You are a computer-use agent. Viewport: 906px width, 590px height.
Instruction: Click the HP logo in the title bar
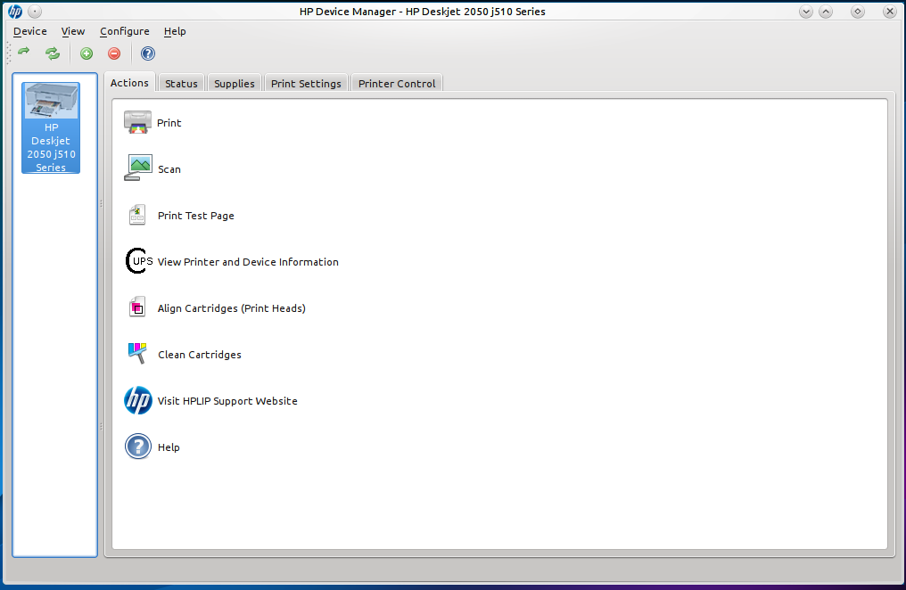(15, 11)
